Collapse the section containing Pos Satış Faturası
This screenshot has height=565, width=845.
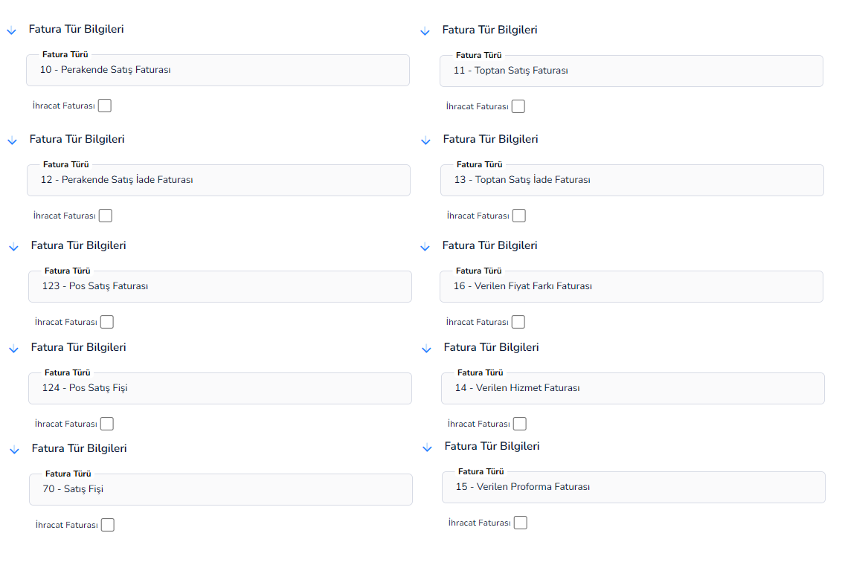(x=13, y=248)
